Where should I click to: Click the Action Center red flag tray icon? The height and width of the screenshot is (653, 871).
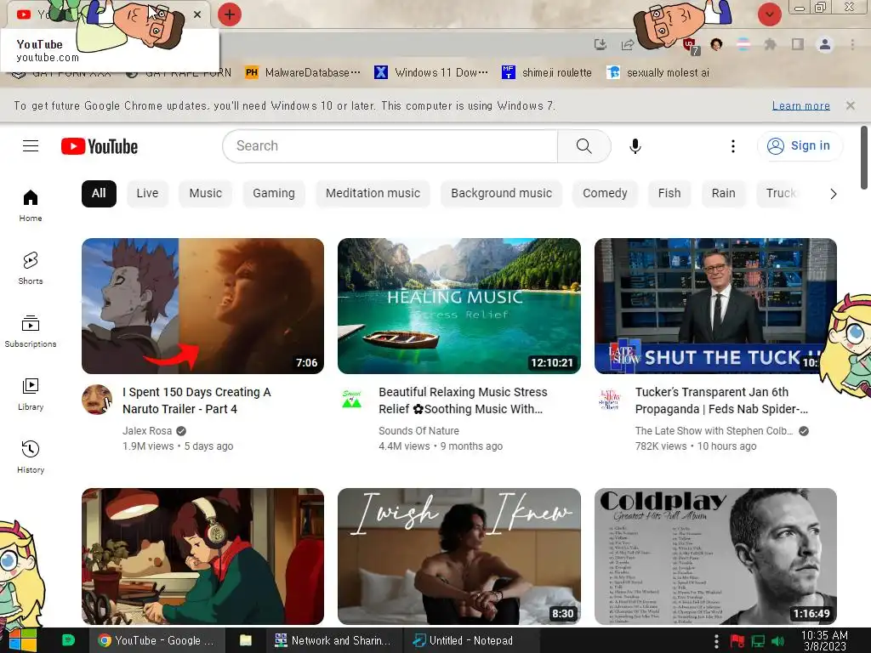coord(737,641)
